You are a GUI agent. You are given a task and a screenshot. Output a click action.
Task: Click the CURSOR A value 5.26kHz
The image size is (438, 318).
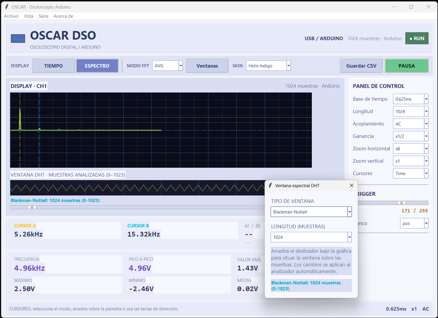[29, 234]
